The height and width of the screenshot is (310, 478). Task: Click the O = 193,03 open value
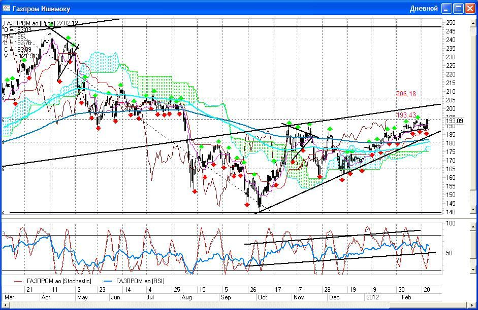tap(18, 30)
